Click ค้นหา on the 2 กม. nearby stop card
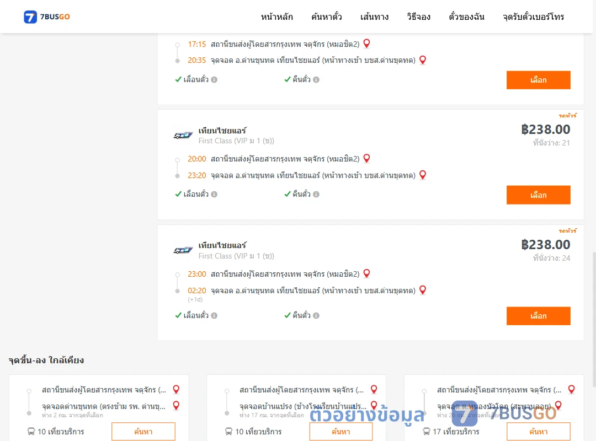The height and width of the screenshot is (441, 596). [x=143, y=432]
